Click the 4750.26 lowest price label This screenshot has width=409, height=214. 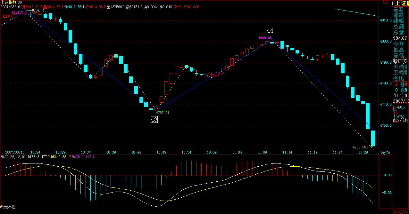pyautogui.click(x=359, y=147)
